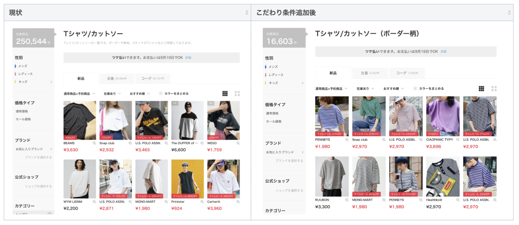Filter by メンズ in 現状 sidebar
519x225 pixels.
click(23, 66)
